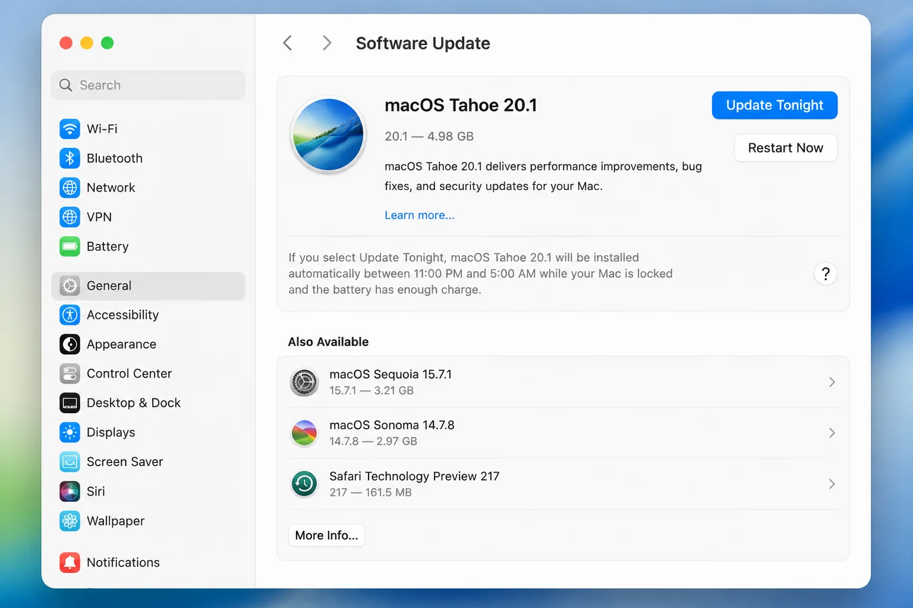Click the Displays sun icon

pyautogui.click(x=70, y=432)
